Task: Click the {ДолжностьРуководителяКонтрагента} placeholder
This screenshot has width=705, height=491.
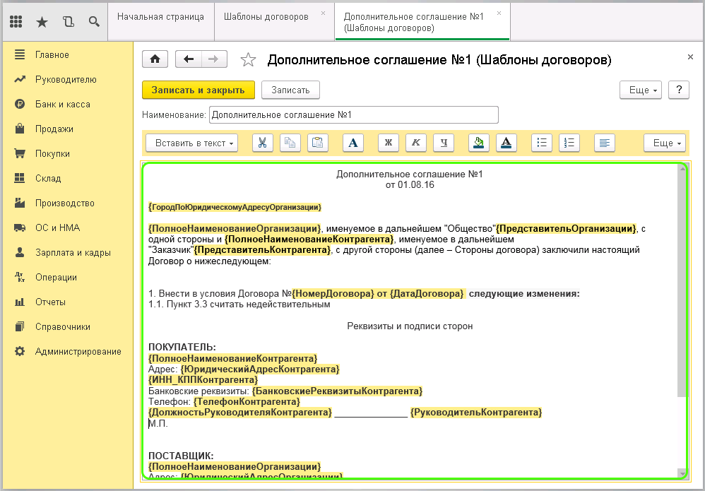Action: (x=240, y=413)
